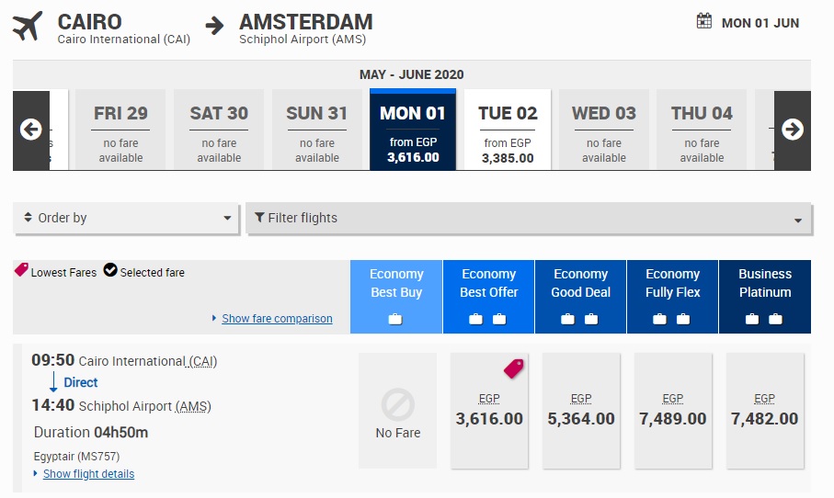Click the airplane icon next to Cairo

tap(29, 26)
